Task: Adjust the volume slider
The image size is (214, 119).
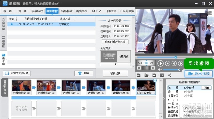Action: (x=171, y=70)
